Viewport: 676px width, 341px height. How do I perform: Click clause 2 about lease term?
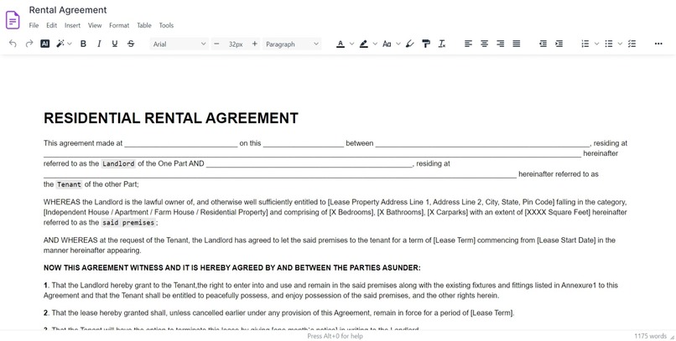pos(279,313)
